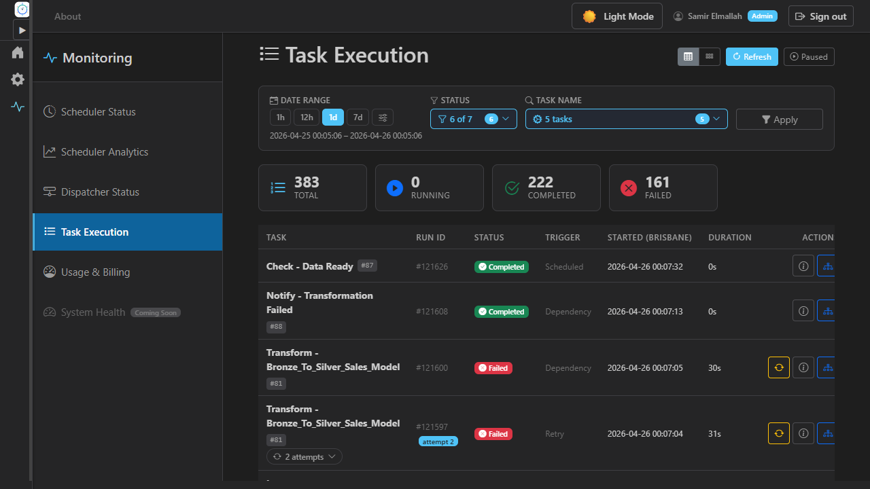Select the monitoring pulse icon in left rail
This screenshot has width=870, height=489.
click(x=18, y=107)
